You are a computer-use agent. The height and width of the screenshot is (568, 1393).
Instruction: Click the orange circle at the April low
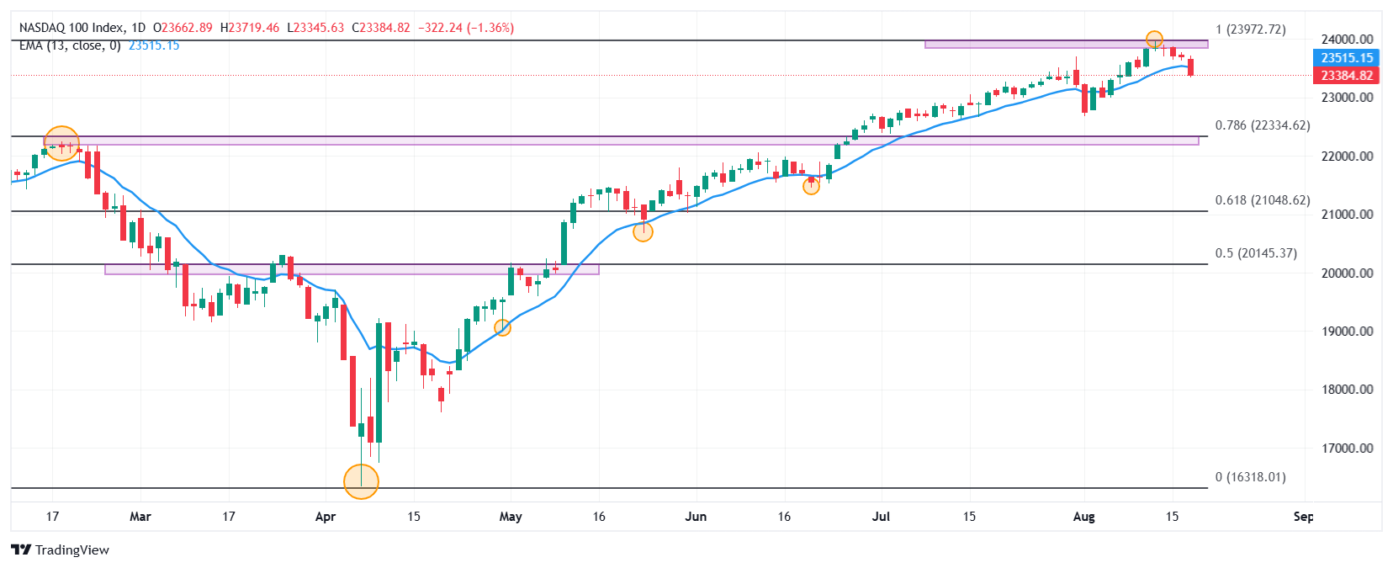tap(362, 481)
